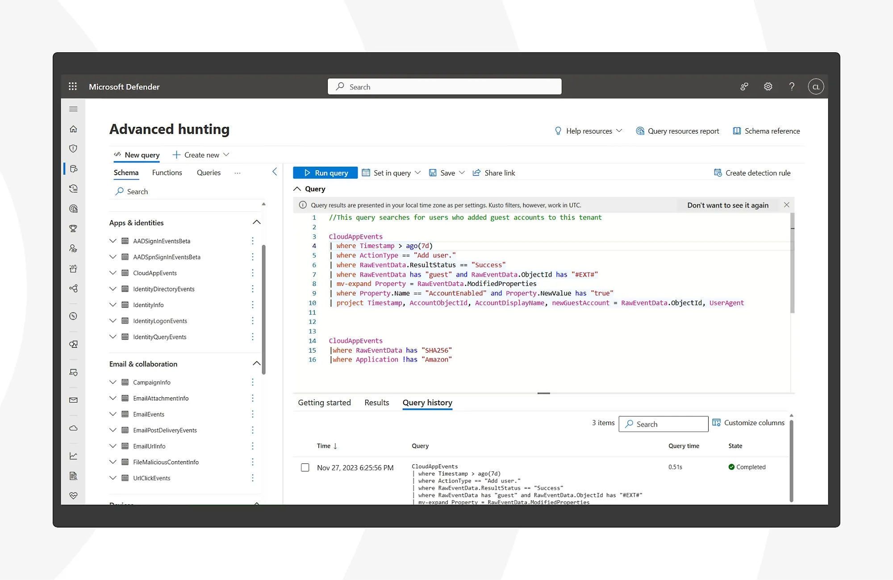Screen dimensions: 893x580
Task: Open the Save dropdown arrow
Action: [x=462, y=173]
